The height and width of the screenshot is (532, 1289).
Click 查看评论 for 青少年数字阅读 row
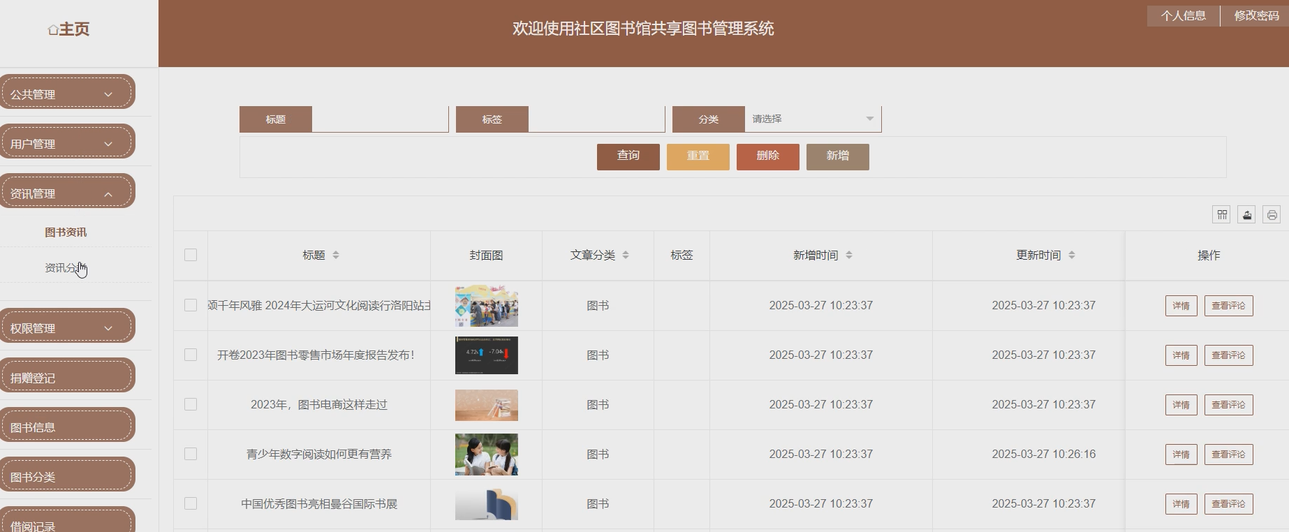[x=1228, y=455]
